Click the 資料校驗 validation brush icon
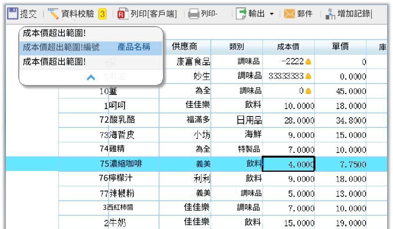Image resolution: width=393 pixels, height=229 pixels. [x=53, y=14]
